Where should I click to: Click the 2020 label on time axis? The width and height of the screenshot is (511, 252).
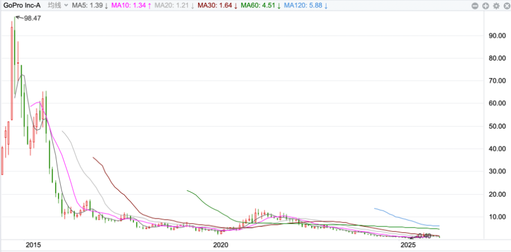pyautogui.click(x=220, y=245)
